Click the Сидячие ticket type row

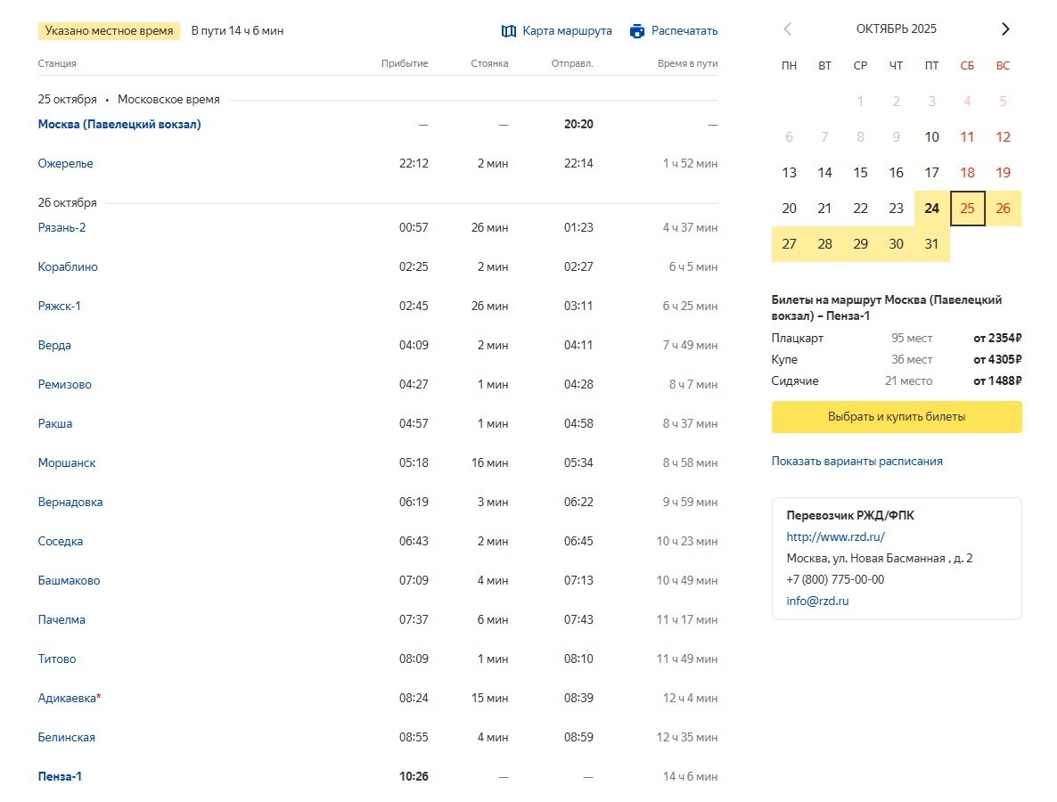click(897, 381)
